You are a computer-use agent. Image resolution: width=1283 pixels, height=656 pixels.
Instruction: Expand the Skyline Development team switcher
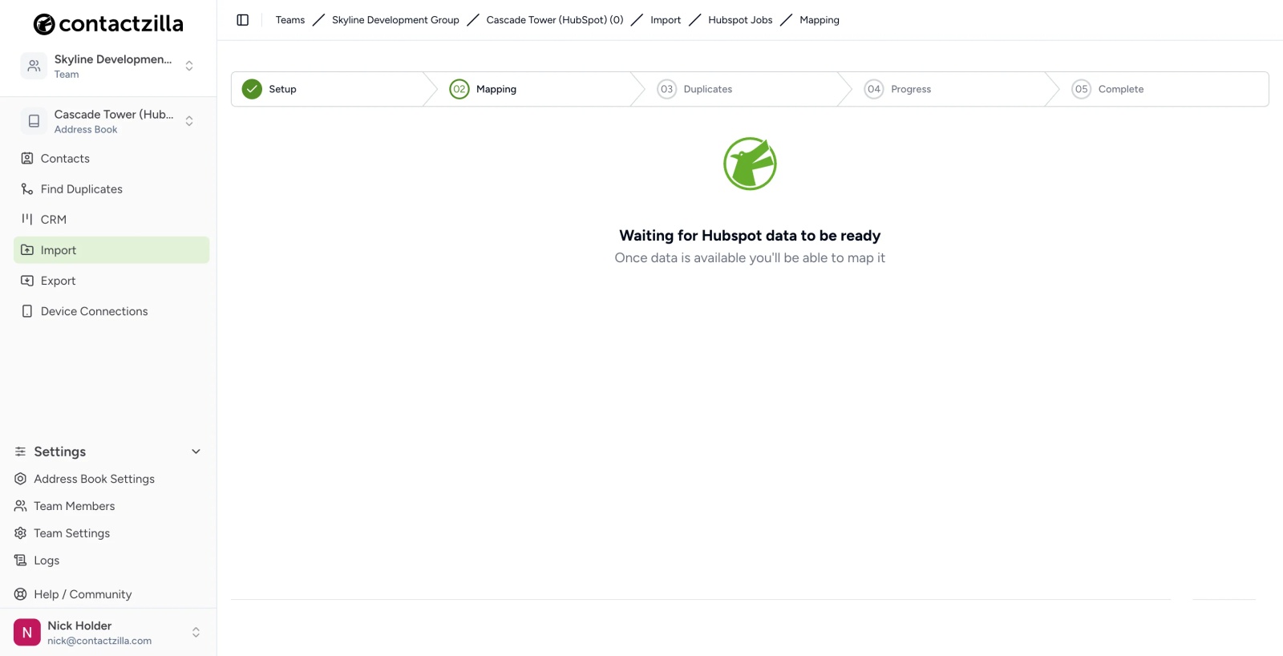tap(189, 66)
